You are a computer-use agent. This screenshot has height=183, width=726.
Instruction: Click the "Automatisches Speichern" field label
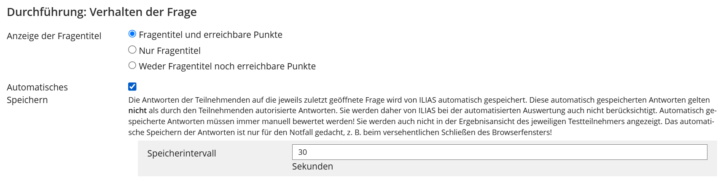(x=37, y=93)
